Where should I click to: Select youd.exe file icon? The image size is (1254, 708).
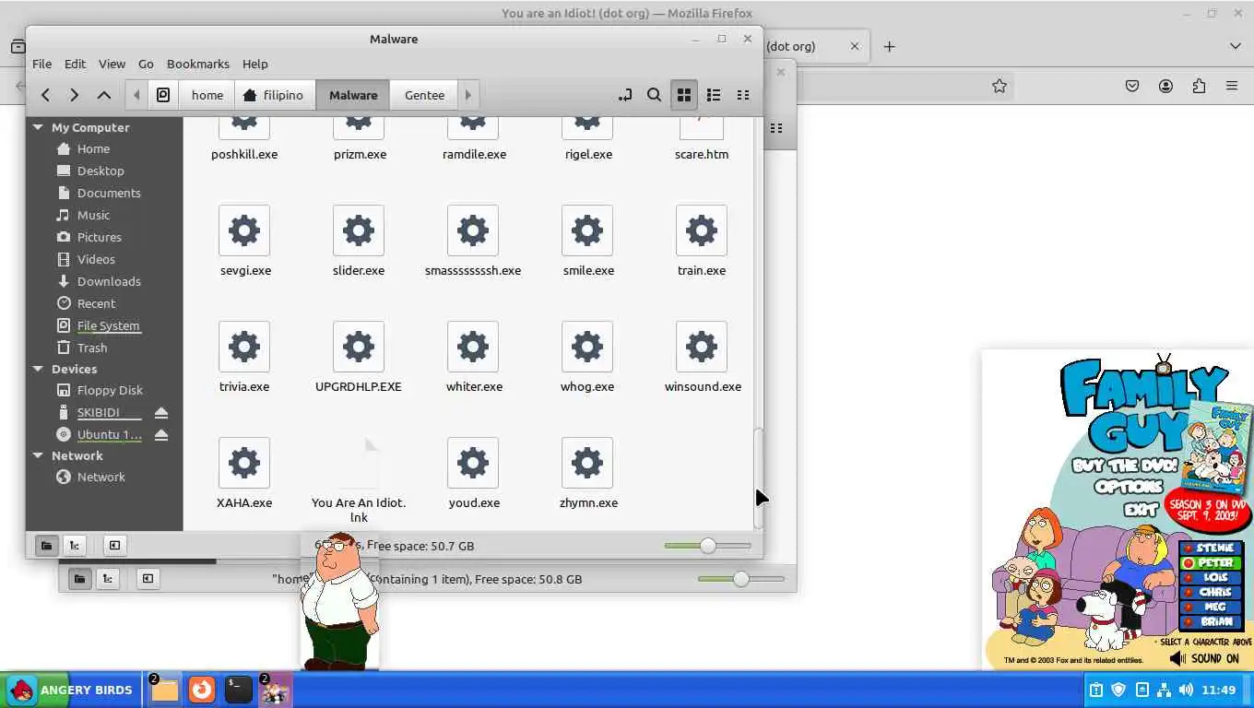473,463
